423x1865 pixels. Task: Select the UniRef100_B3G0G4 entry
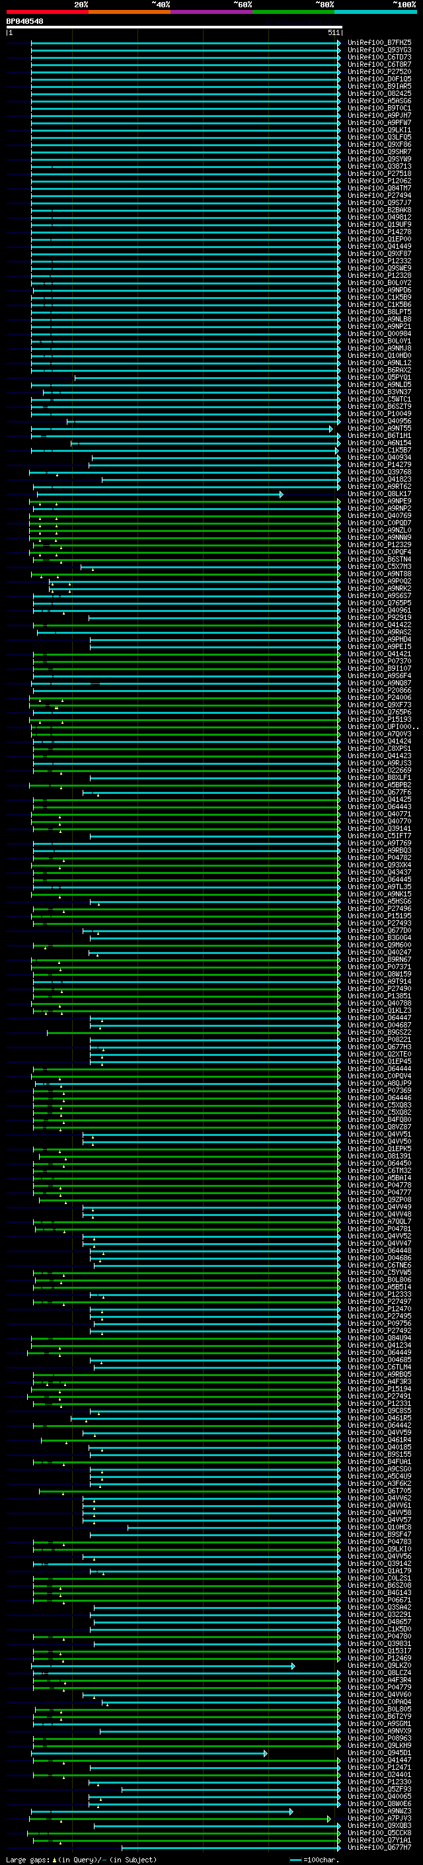coord(379,937)
